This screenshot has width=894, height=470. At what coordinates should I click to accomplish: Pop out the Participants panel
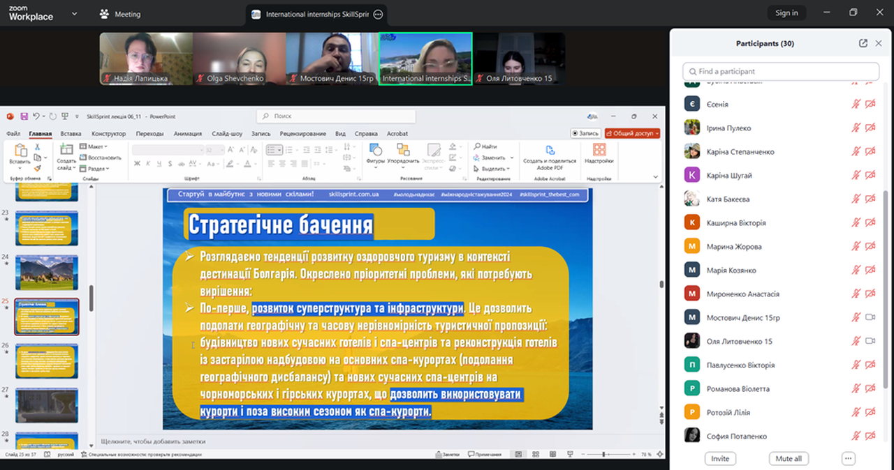(863, 43)
